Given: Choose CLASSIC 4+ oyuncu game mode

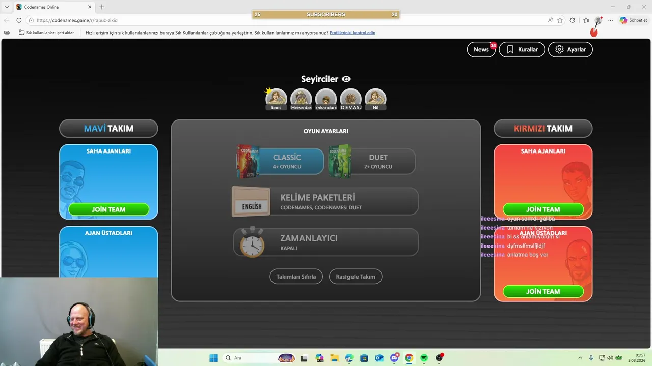Looking at the screenshot, I should tap(280, 161).
